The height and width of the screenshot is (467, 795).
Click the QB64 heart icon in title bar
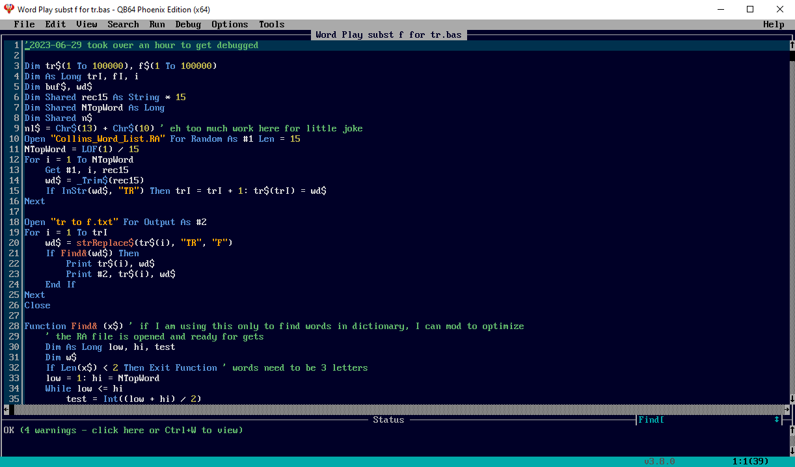click(8, 9)
